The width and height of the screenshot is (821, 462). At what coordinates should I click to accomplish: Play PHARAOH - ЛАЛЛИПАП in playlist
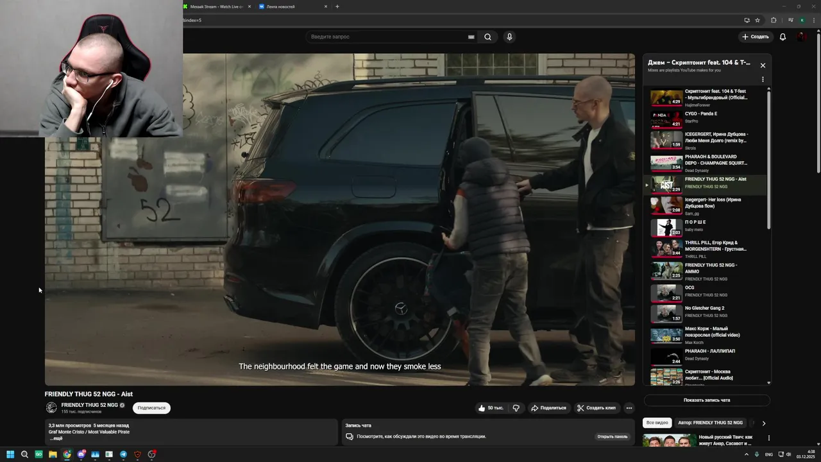coord(706,356)
